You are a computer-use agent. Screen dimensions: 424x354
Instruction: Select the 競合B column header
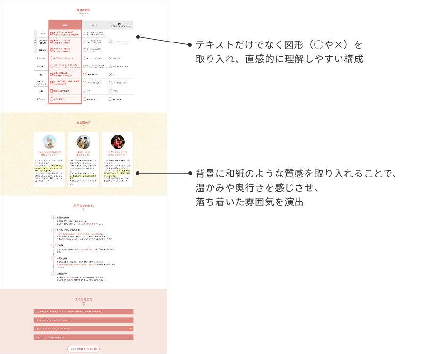tap(120, 25)
